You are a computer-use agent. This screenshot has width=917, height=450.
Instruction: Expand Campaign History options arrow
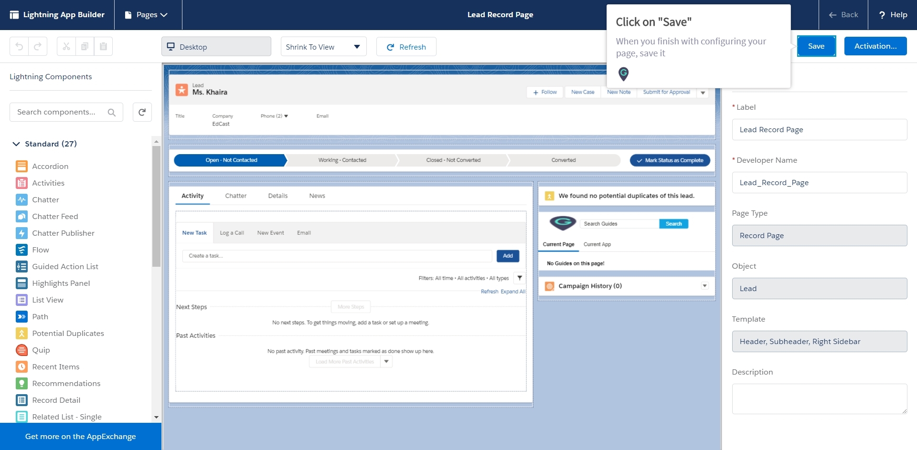click(704, 285)
